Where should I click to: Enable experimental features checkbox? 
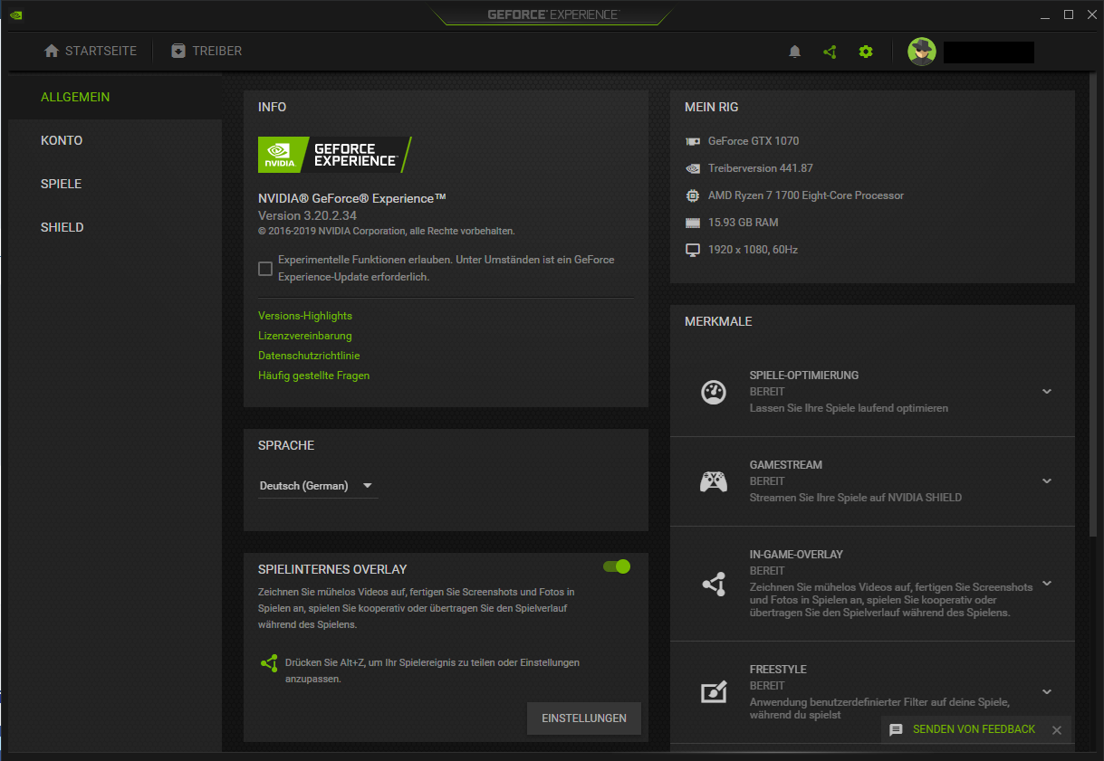tap(265, 269)
